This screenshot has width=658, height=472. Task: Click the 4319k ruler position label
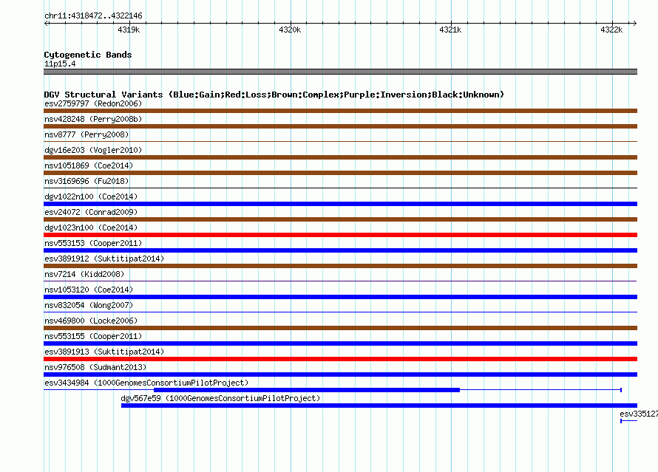pyautogui.click(x=129, y=30)
